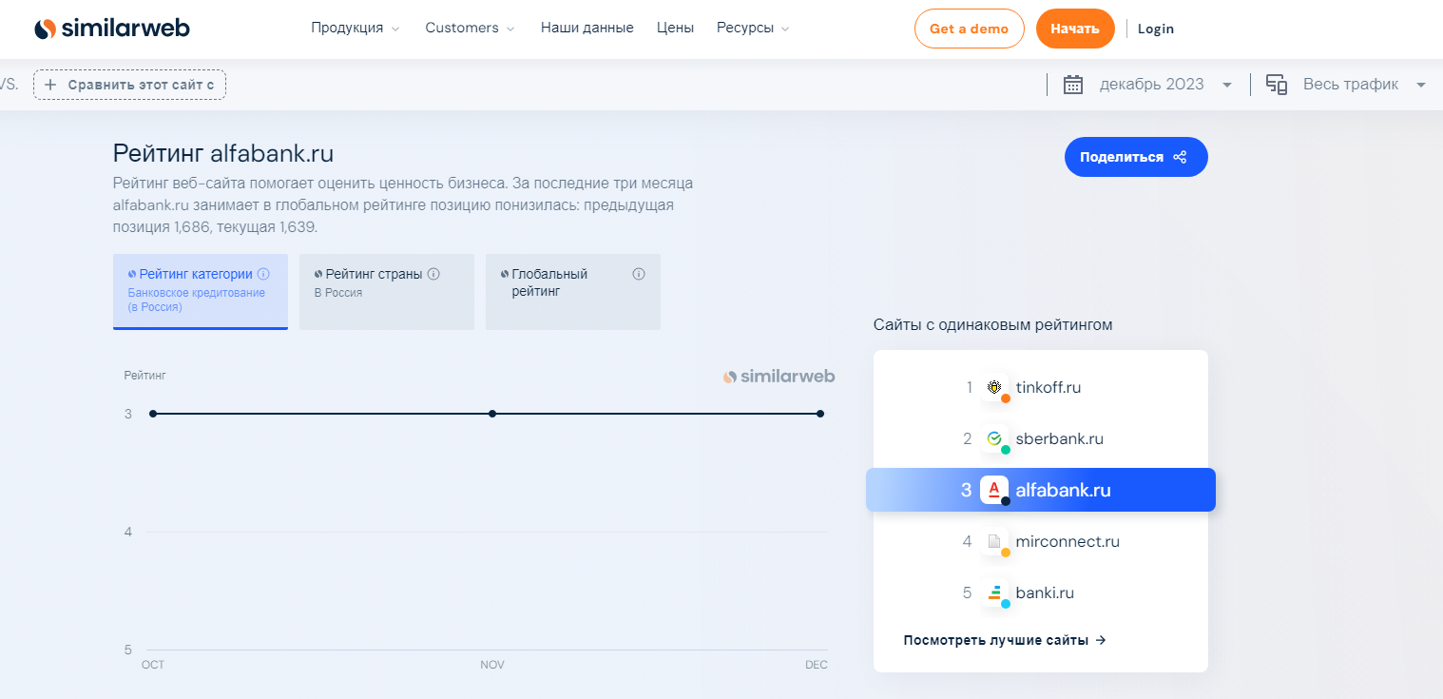
Task: Click plus icon in Сравнить этот сайт
Action: pyautogui.click(x=51, y=85)
